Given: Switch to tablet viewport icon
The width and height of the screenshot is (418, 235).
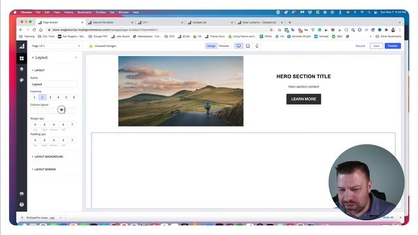Looking at the screenshot, I should click(248, 46).
